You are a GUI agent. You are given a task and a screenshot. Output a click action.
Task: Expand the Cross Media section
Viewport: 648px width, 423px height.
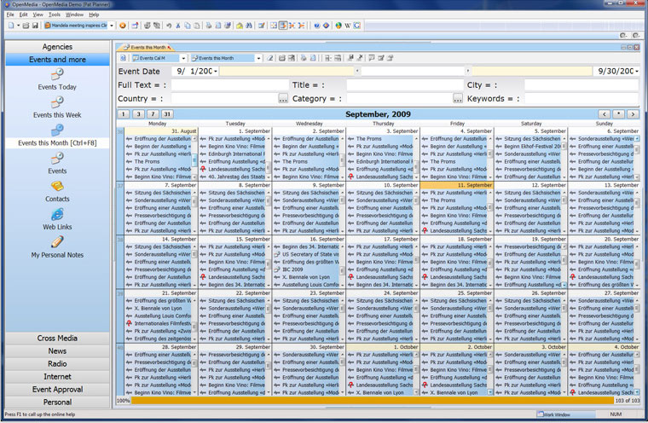coord(57,339)
